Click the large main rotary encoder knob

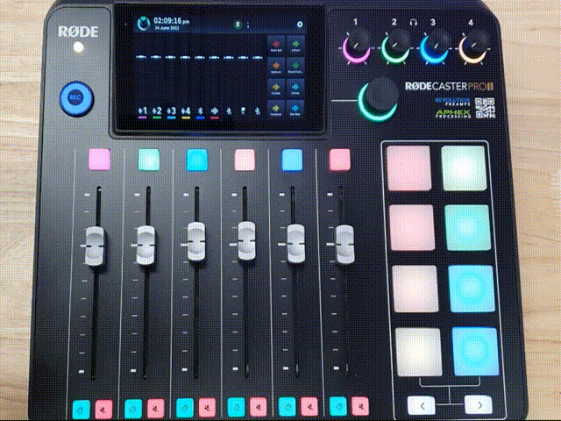coord(380,100)
